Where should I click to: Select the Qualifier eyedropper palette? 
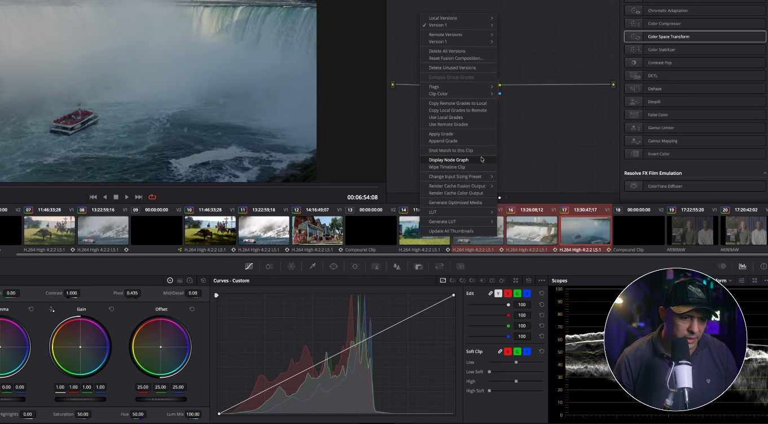313,266
